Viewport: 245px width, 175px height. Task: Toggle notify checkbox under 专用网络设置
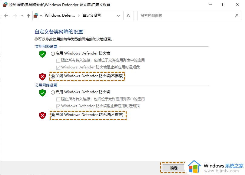point(58,68)
